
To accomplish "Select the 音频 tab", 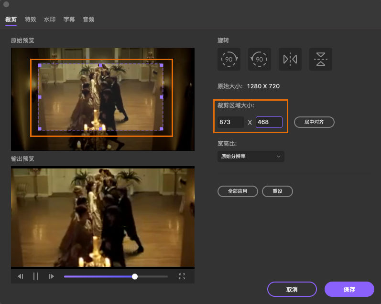I will coord(88,20).
